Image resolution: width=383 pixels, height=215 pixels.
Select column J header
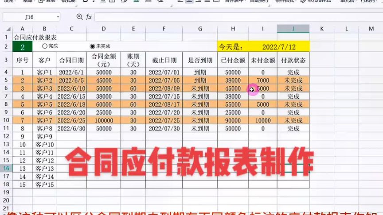pyautogui.click(x=293, y=29)
